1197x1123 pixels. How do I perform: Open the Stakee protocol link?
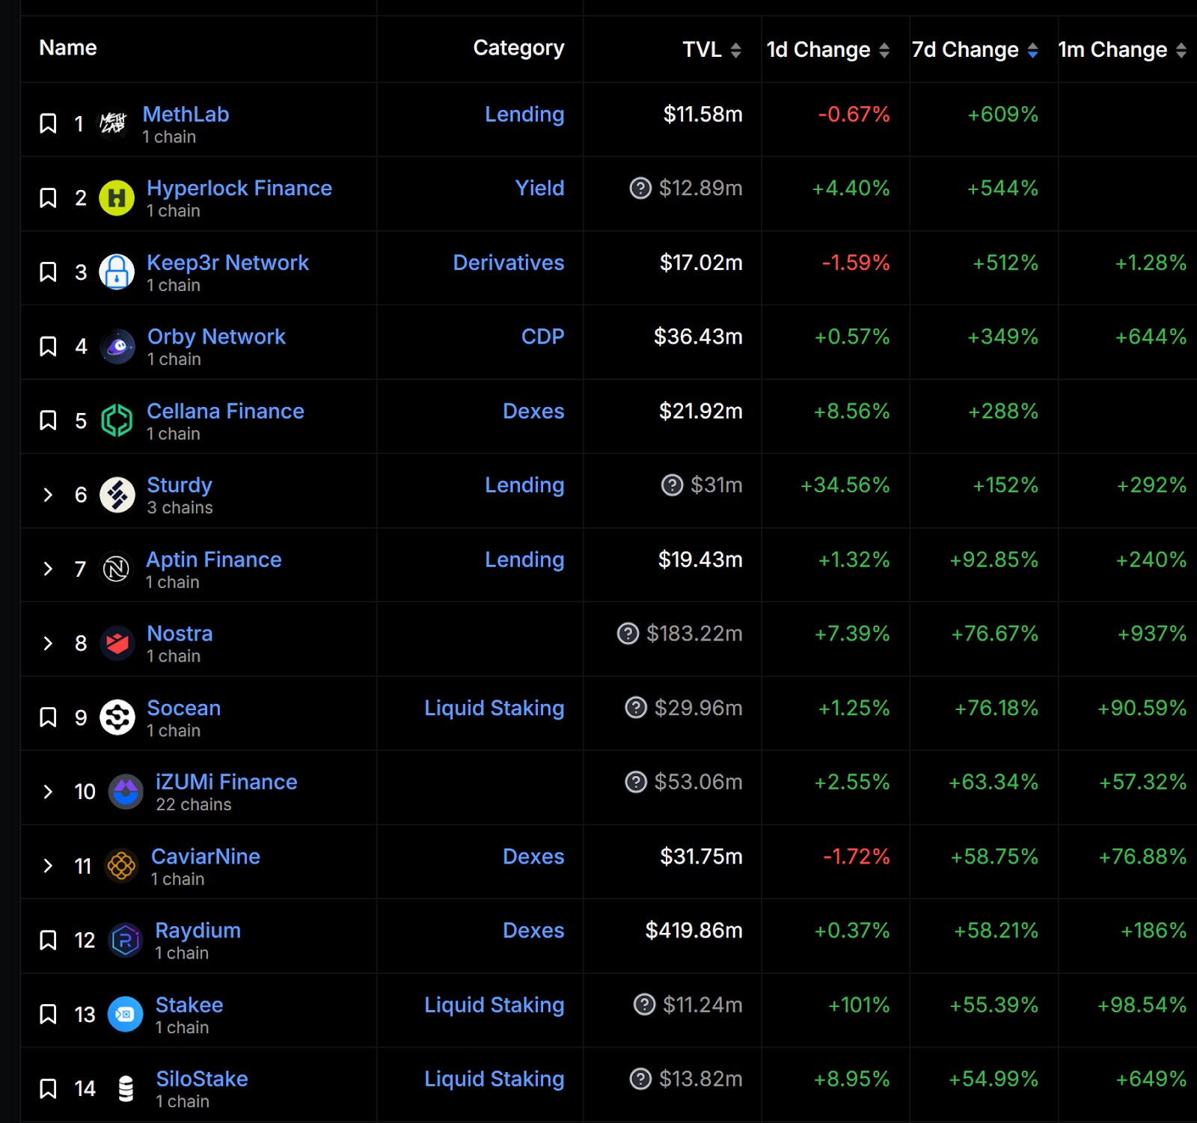coord(189,1005)
